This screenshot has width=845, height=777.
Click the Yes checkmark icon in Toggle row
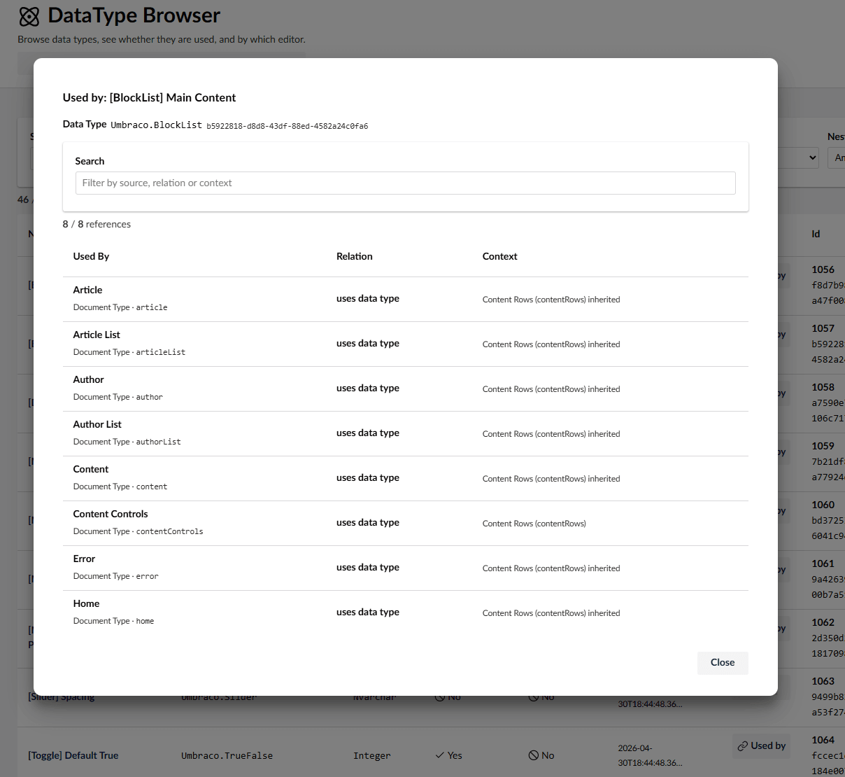click(440, 755)
